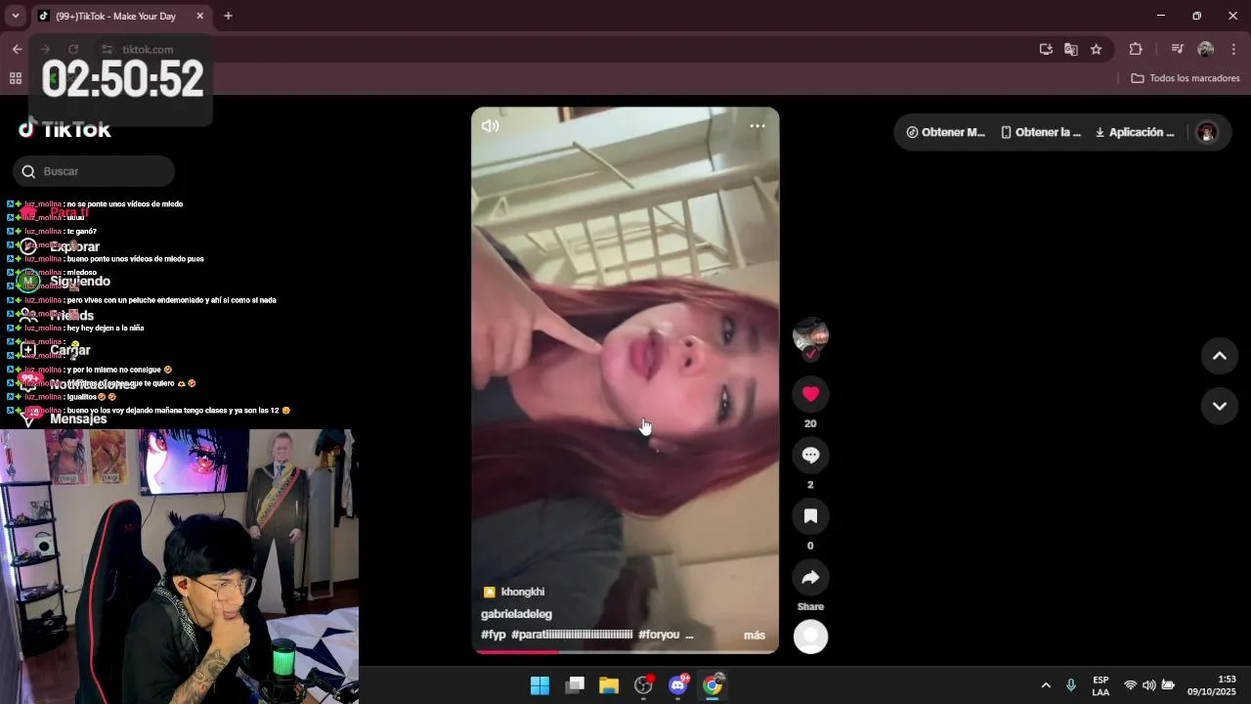Close the TikTok browser tab
This screenshot has width=1251, height=704.
pos(199,17)
